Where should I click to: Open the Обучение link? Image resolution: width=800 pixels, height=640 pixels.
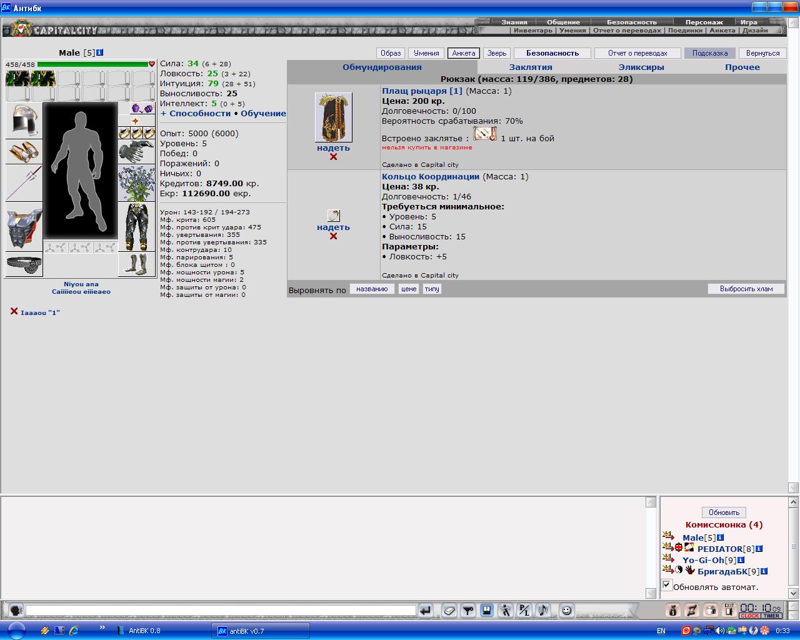click(263, 113)
